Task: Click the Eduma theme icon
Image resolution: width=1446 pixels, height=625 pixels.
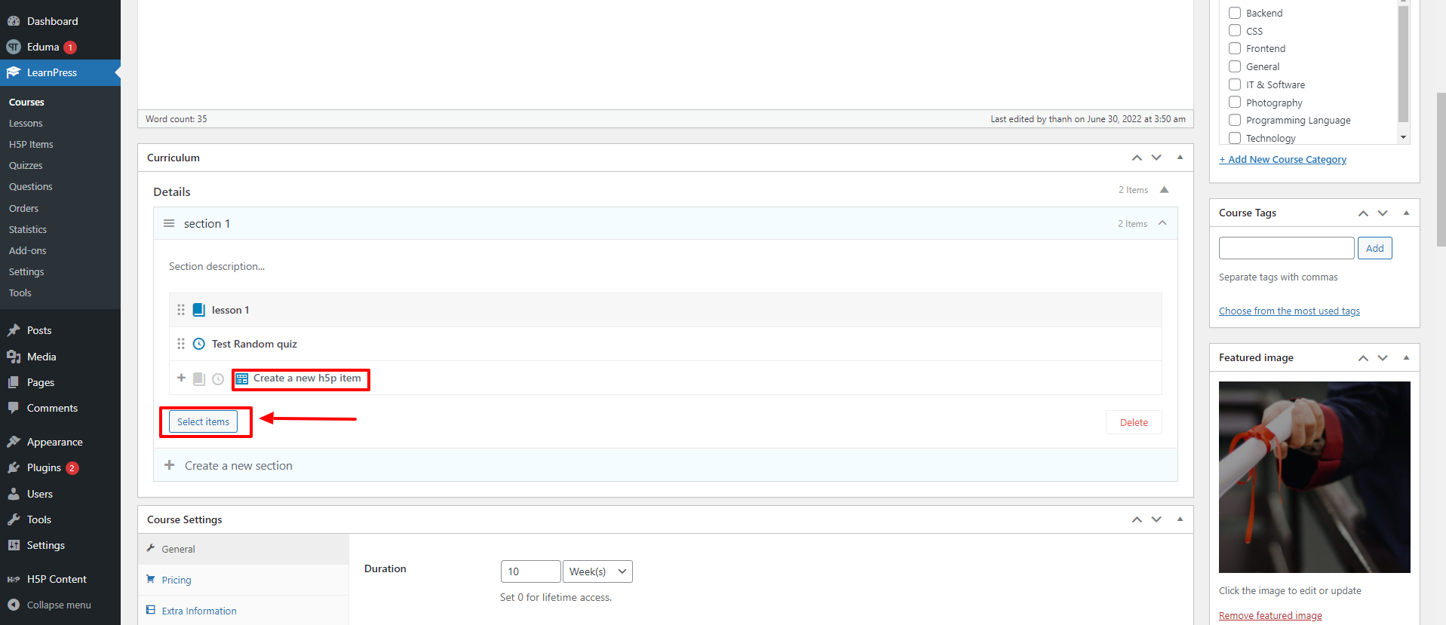Action: click(x=14, y=47)
